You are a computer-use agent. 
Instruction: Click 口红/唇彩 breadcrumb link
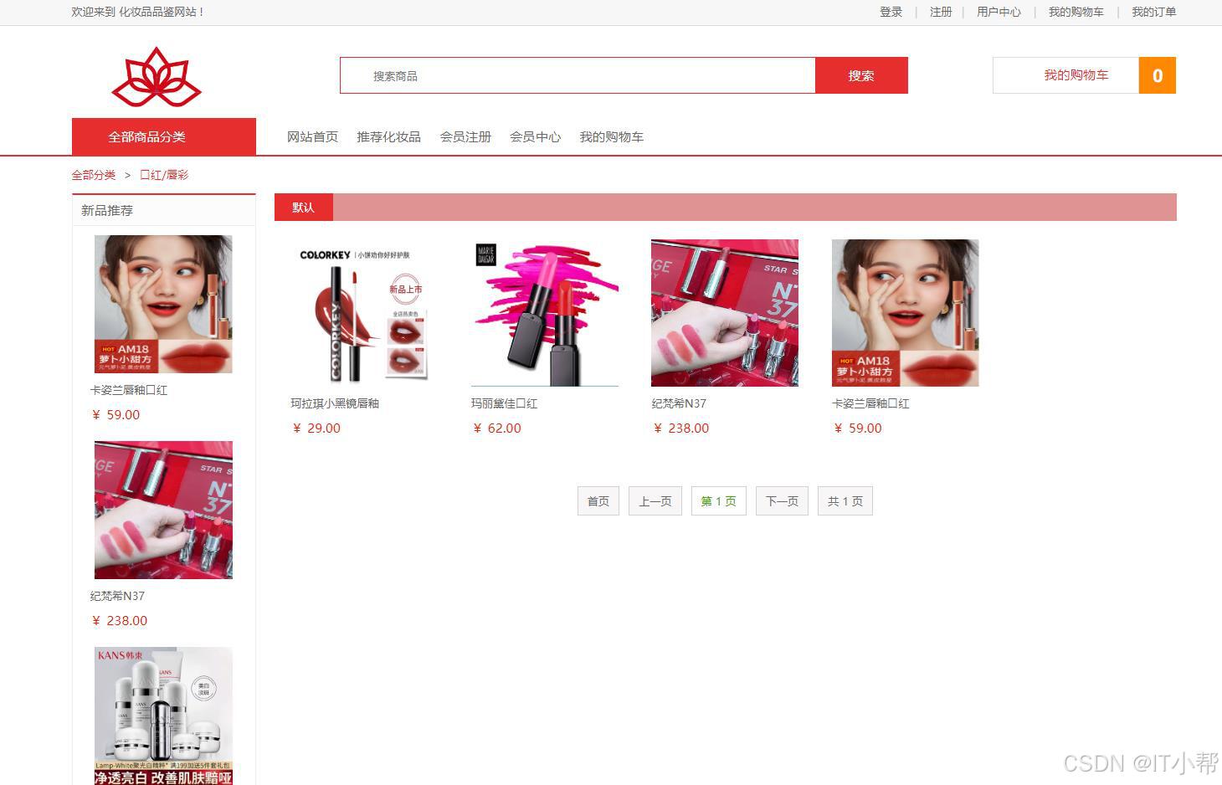coord(164,175)
